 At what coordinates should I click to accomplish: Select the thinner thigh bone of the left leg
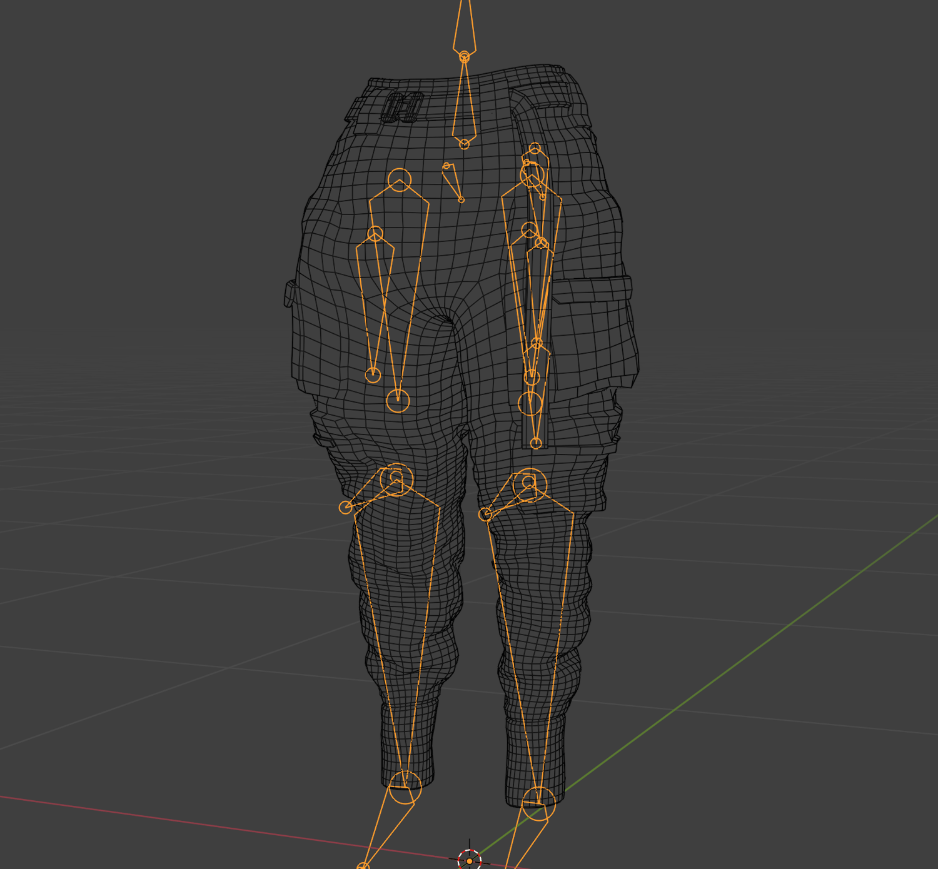375,305
